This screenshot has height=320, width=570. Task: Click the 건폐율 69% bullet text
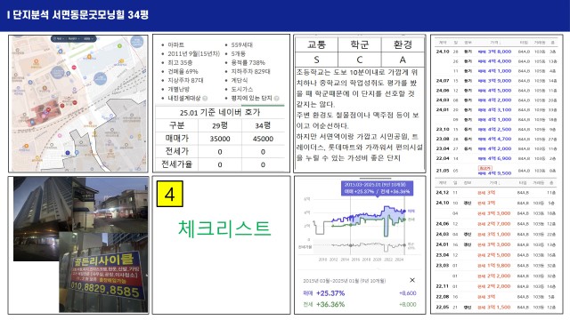tap(183, 71)
